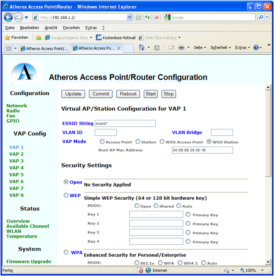This screenshot has height=276, width=274.
Task: Select WDS Station radio button
Action: [209, 142]
